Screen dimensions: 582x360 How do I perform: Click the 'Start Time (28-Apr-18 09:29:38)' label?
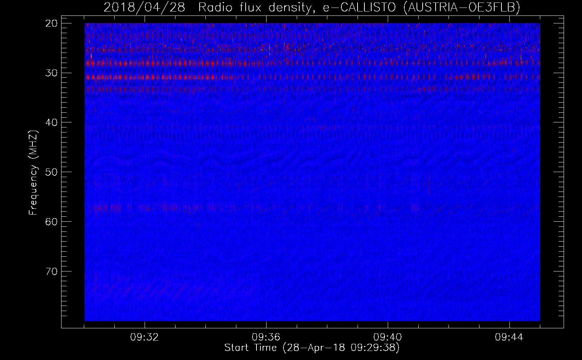click(x=312, y=348)
